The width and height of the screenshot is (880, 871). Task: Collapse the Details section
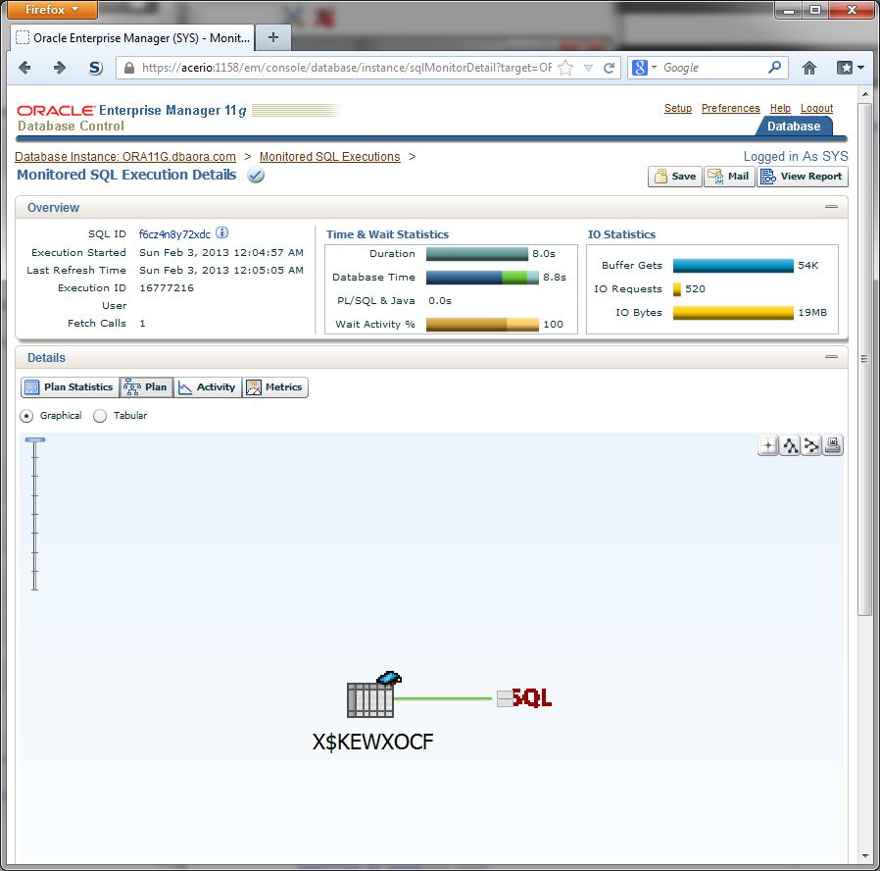831,357
